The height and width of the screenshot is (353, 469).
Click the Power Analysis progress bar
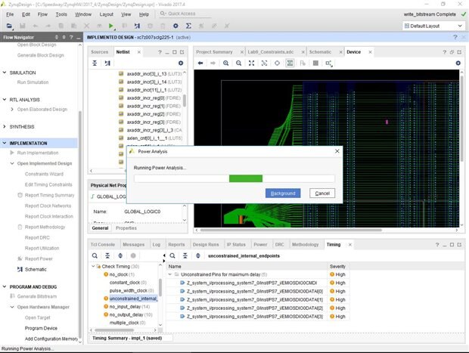(234, 178)
